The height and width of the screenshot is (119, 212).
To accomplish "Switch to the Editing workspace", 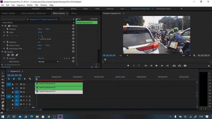I will pyautogui.click(x=49, y=9).
